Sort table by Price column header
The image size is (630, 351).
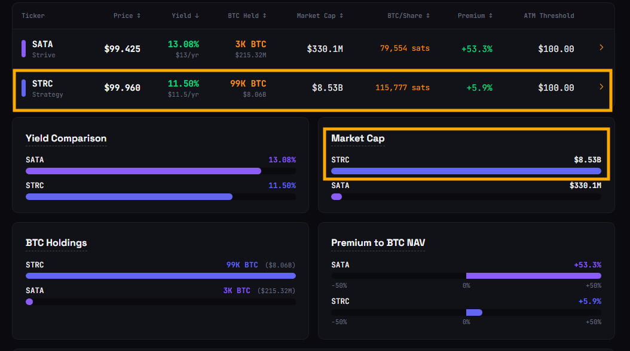pyautogui.click(x=127, y=16)
